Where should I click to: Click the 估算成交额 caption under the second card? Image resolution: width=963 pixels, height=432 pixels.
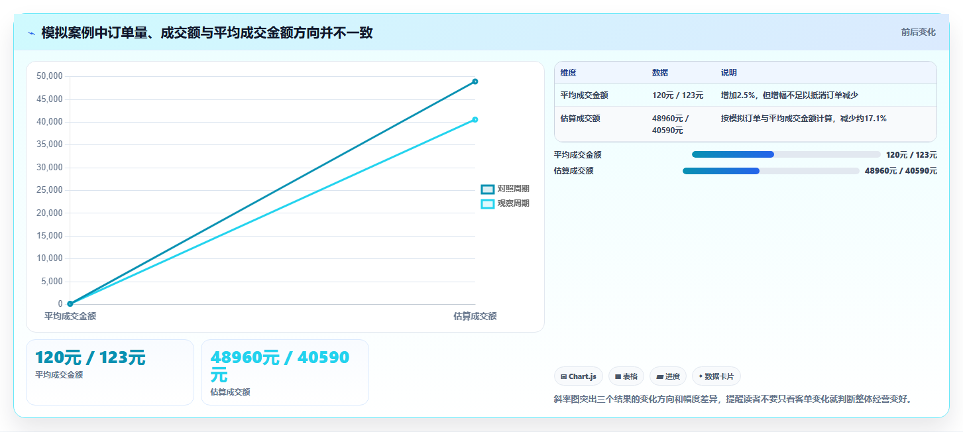pos(230,392)
